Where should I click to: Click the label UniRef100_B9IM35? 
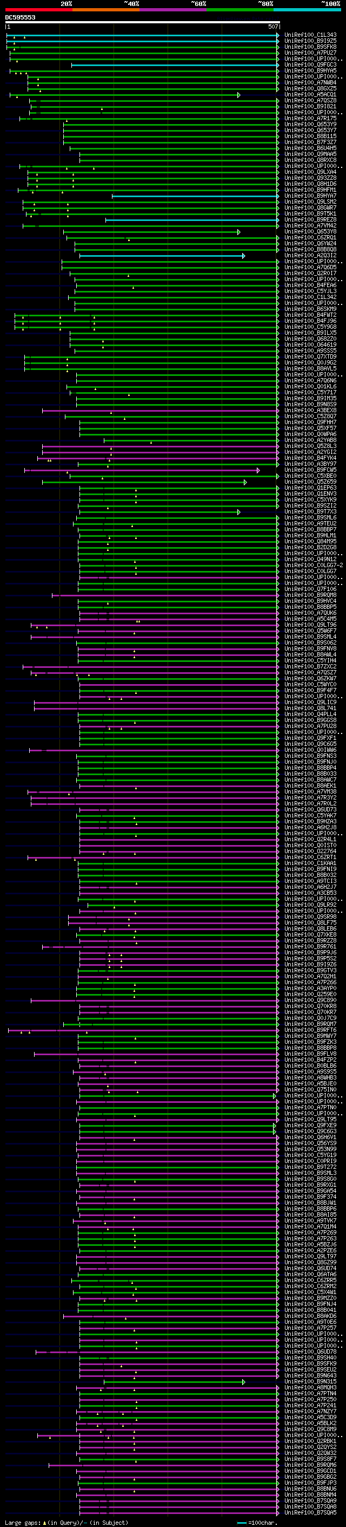tap(310, 398)
